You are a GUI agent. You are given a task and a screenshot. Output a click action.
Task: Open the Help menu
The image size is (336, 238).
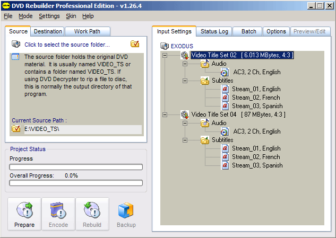(x=88, y=16)
